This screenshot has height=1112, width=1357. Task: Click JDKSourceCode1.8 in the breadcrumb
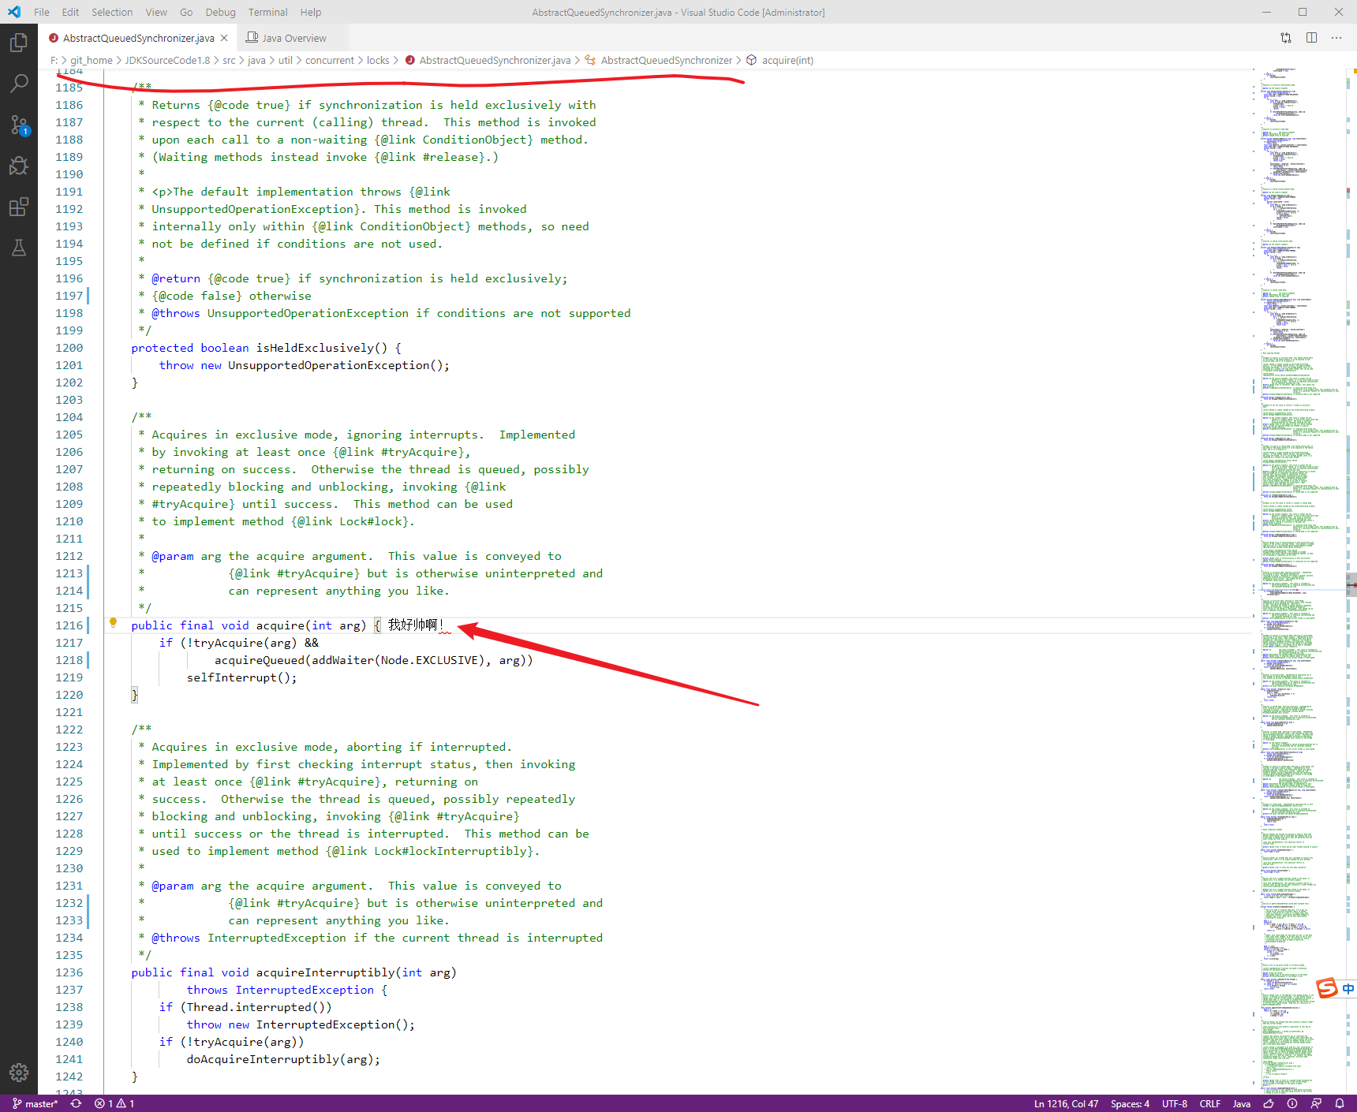coord(167,60)
